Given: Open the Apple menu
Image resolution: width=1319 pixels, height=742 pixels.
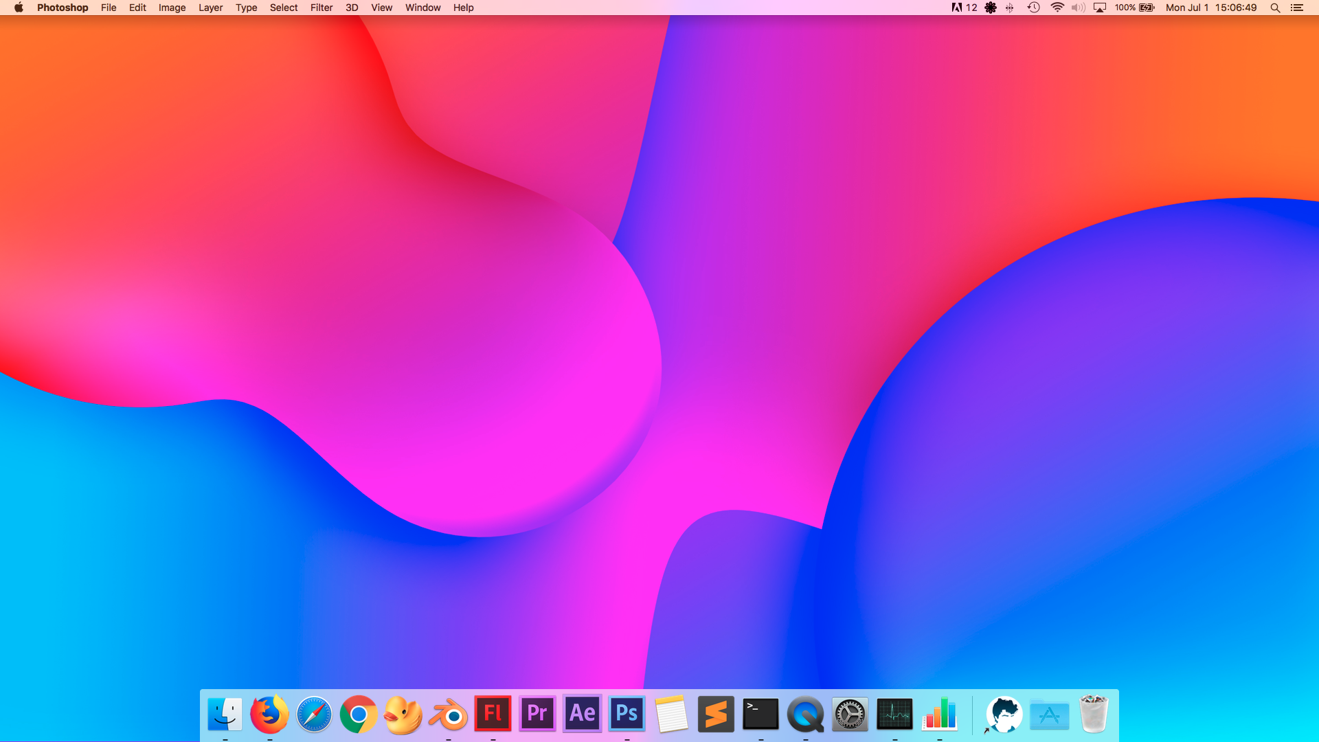Looking at the screenshot, I should point(19,8).
